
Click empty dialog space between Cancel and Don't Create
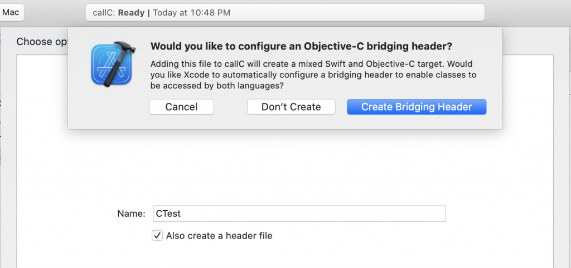pyautogui.click(x=230, y=107)
